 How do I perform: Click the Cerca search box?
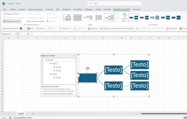pyautogui.click(x=114, y=4)
